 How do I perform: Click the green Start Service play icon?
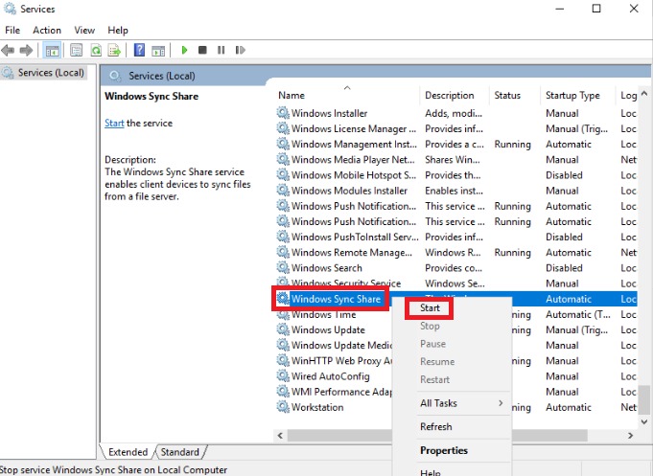(184, 50)
